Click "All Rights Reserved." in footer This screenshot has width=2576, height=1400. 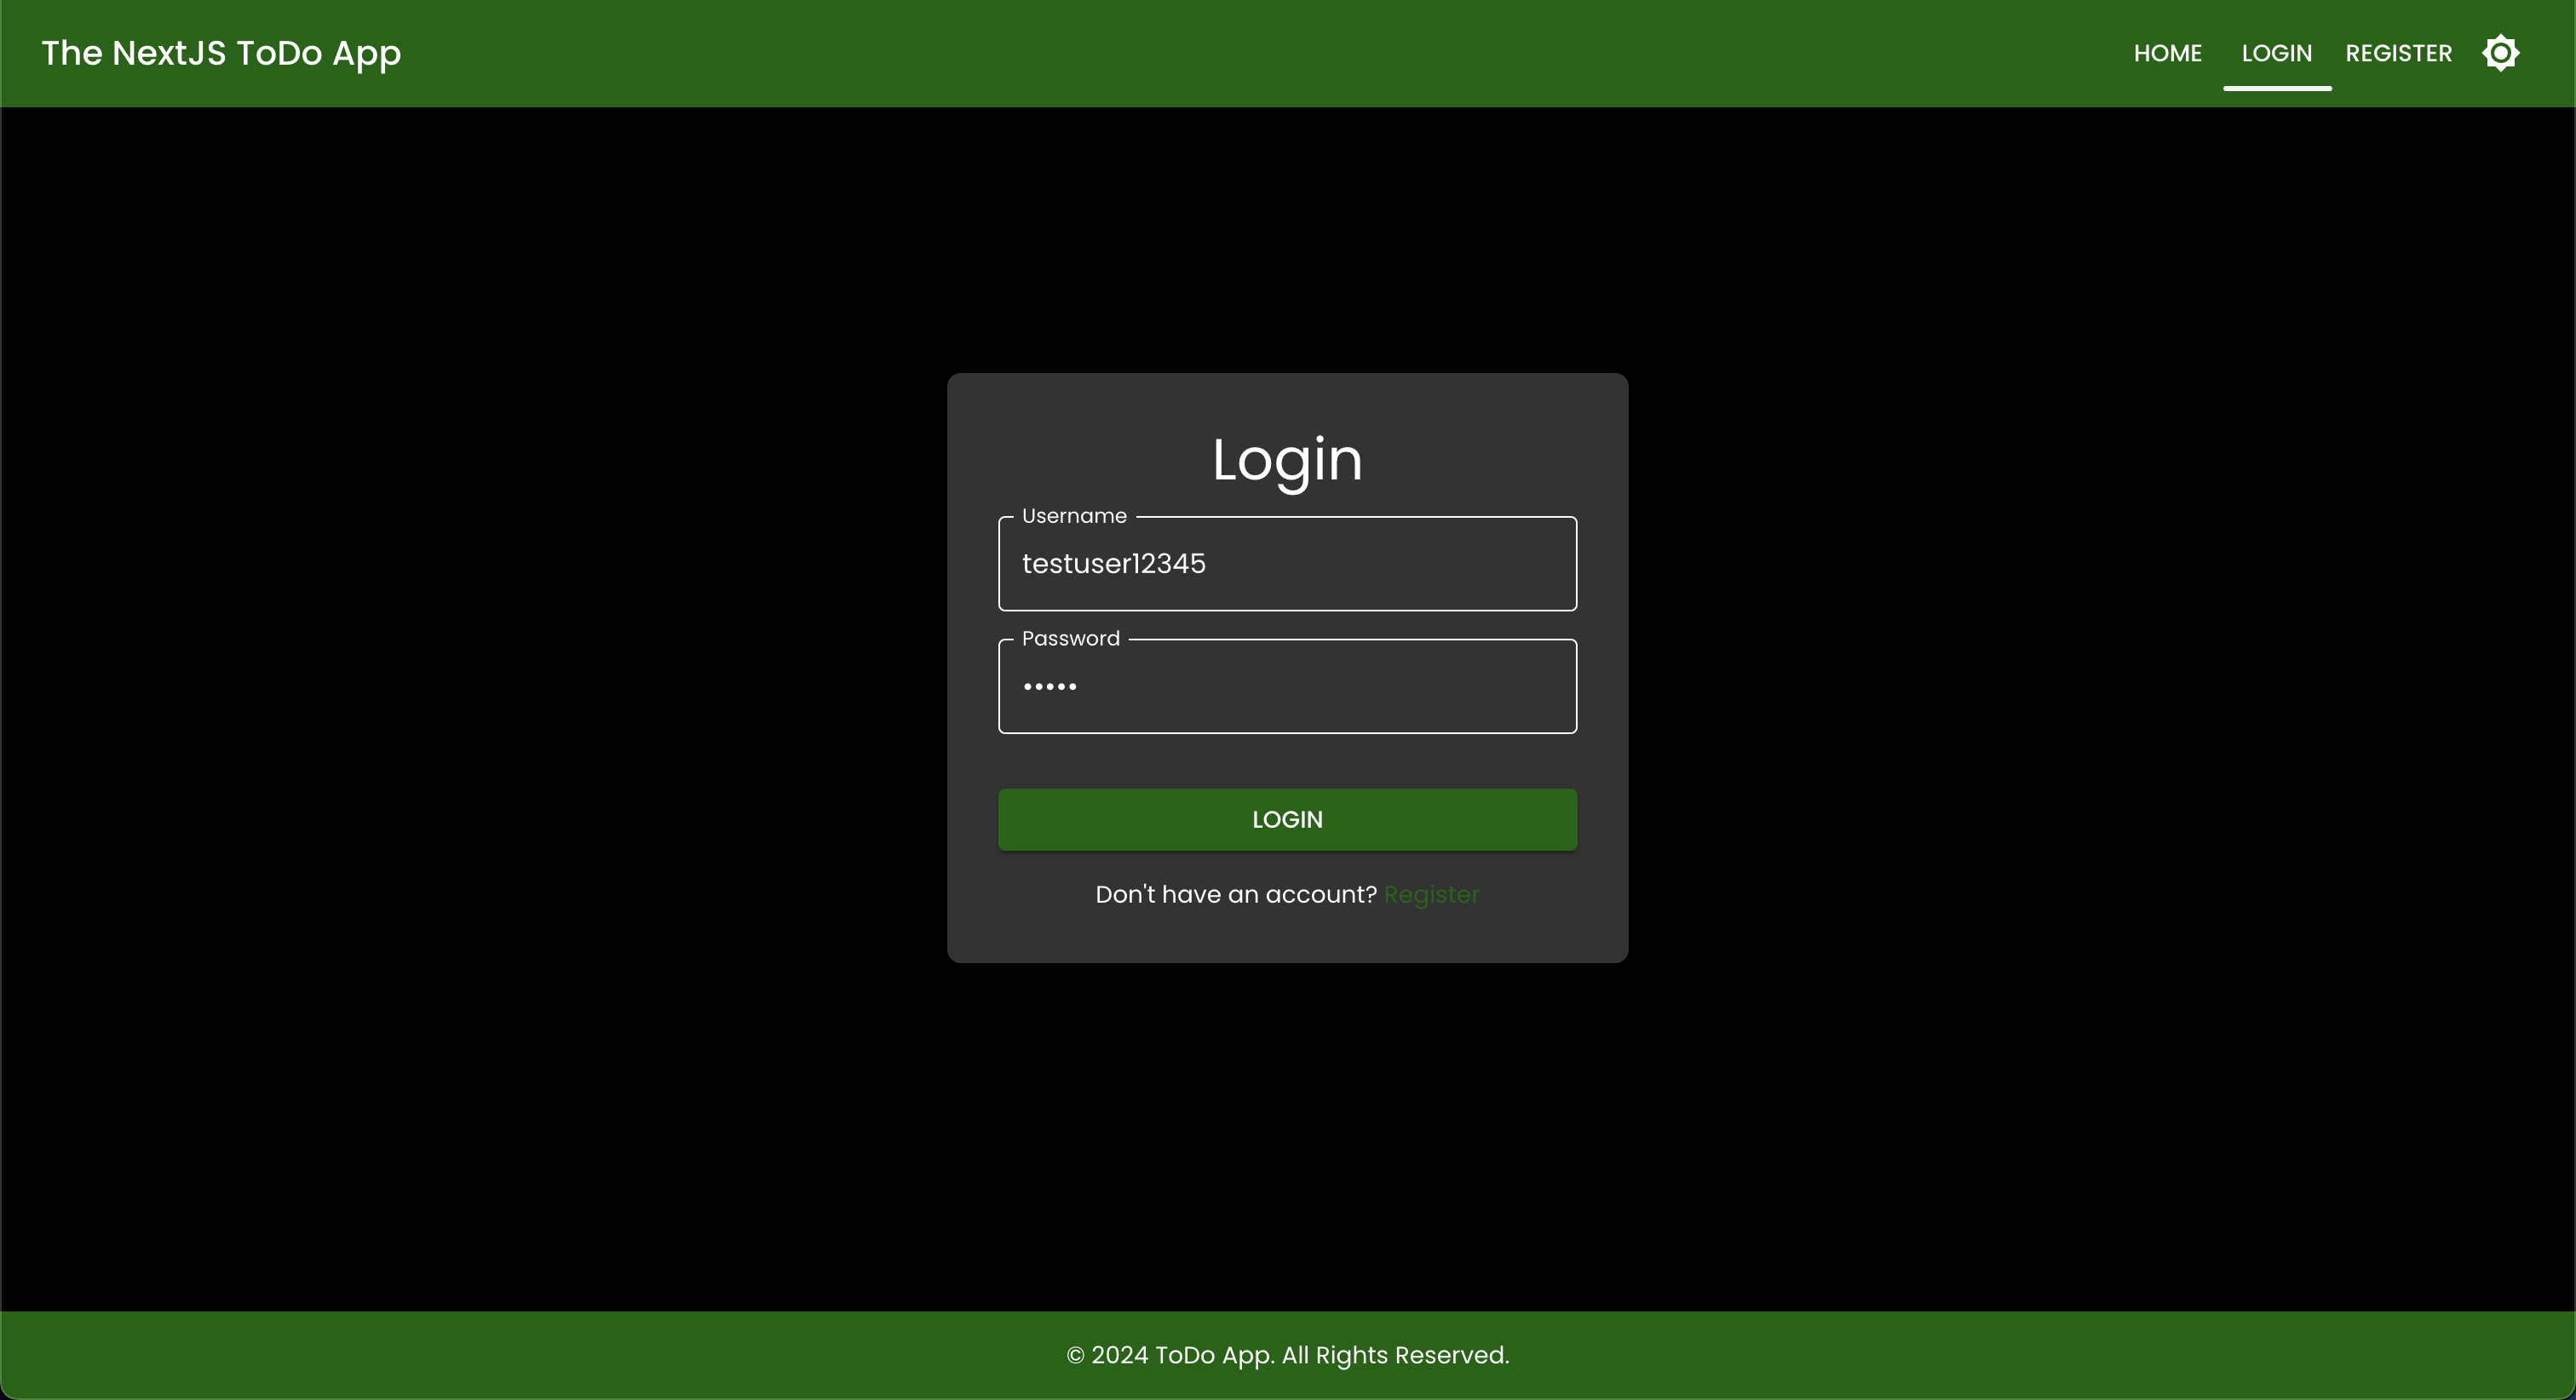(x=1395, y=1355)
